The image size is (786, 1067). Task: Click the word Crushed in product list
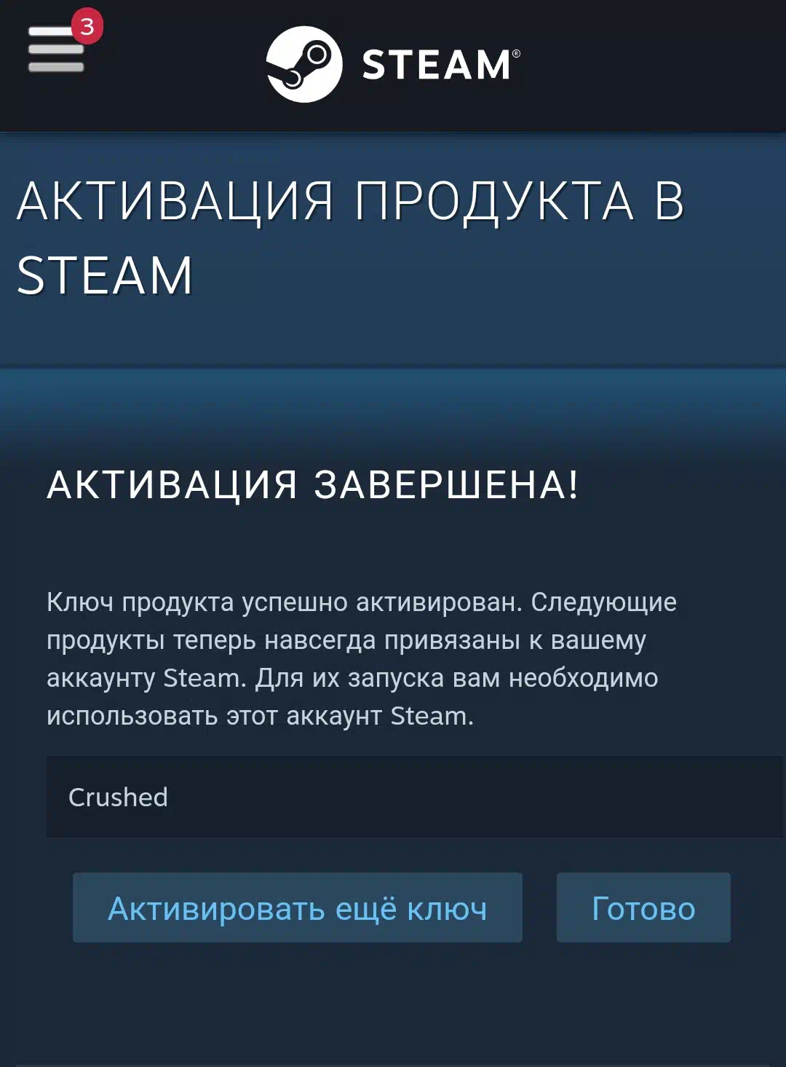[x=118, y=797]
